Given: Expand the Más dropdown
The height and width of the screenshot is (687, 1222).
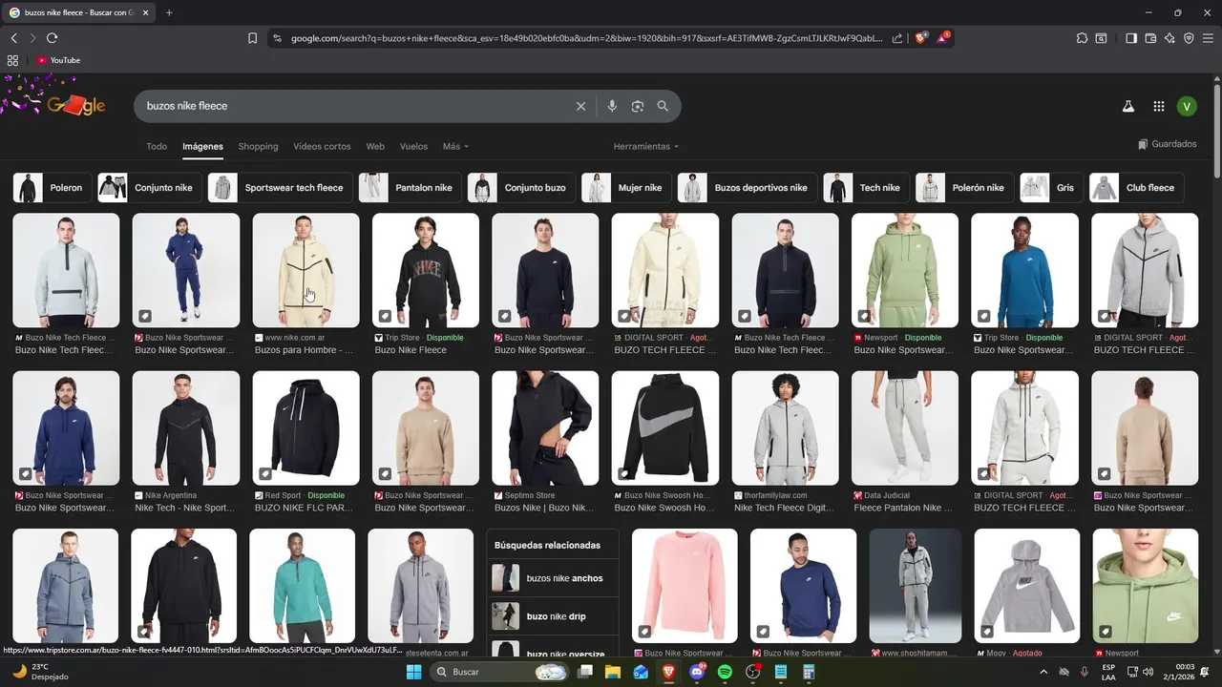Looking at the screenshot, I should click(x=455, y=146).
